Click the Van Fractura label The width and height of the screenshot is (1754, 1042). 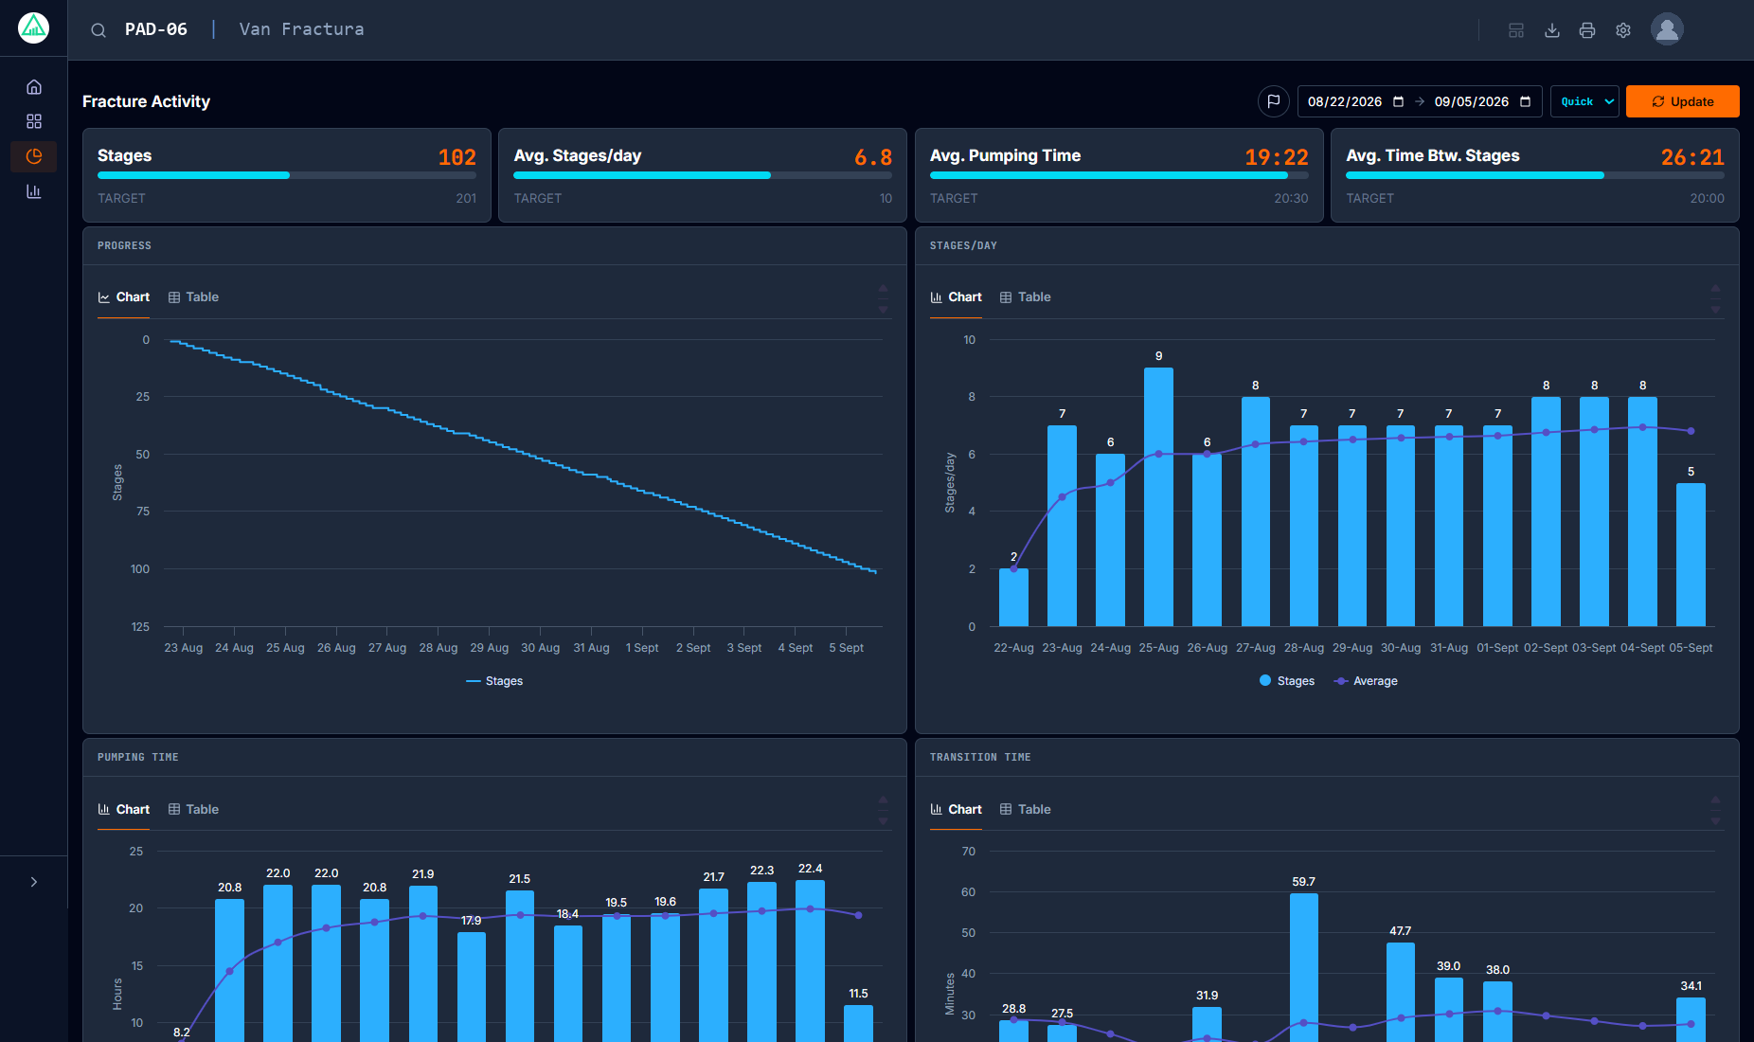tap(301, 29)
